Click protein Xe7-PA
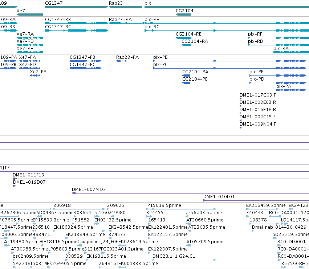The image size is (309, 269). (30, 61)
